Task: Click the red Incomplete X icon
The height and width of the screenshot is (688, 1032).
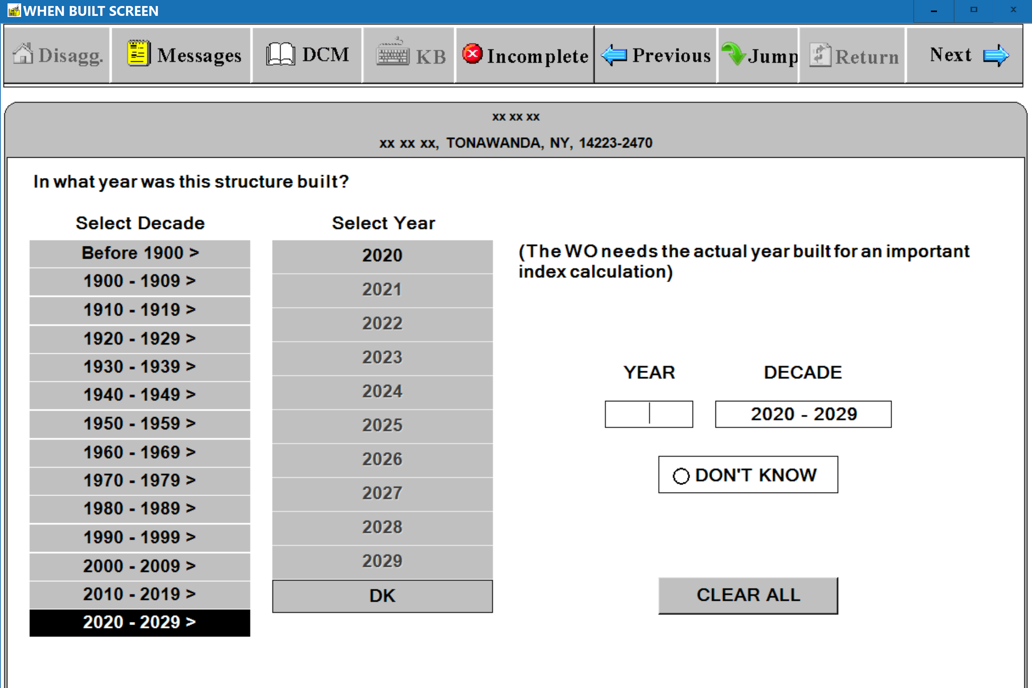Action: coord(472,54)
